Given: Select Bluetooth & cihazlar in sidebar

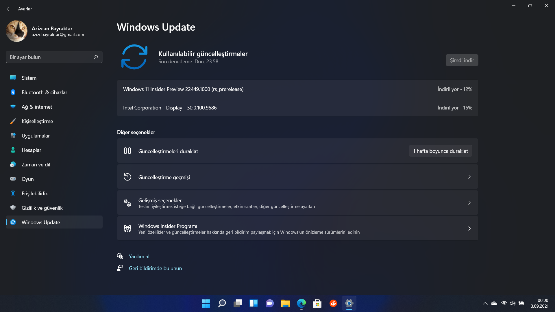Looking at the screenshot, I should click(44, 92).
